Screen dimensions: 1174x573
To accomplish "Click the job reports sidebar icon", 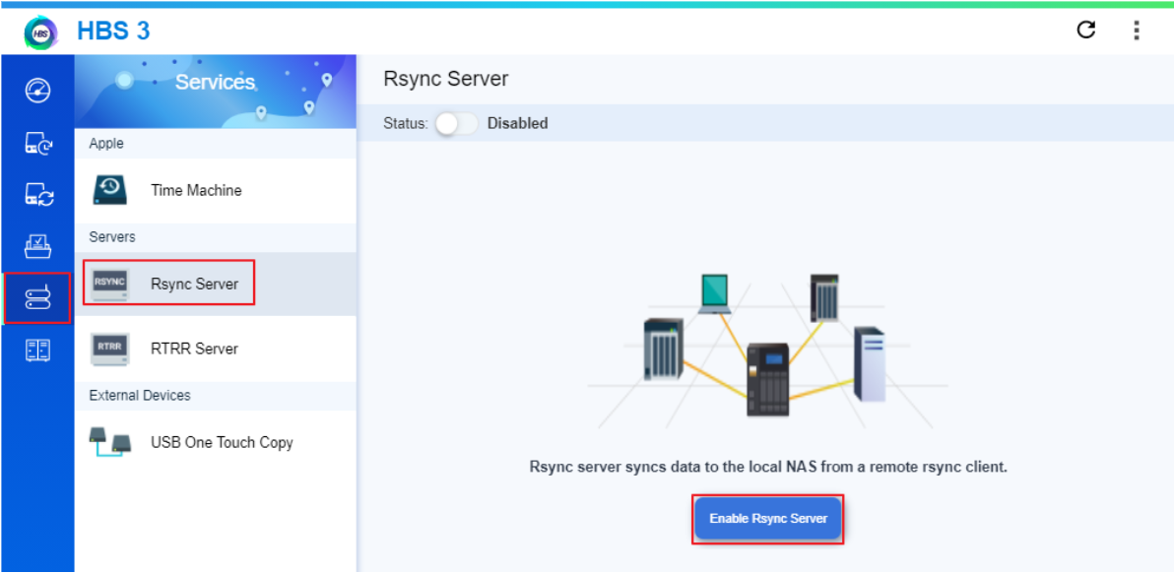I will 36,246.
